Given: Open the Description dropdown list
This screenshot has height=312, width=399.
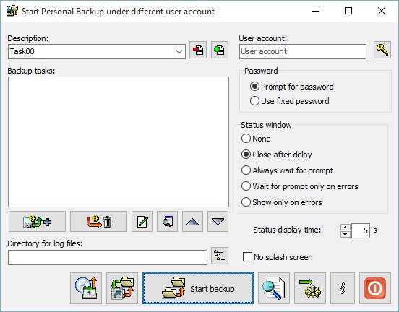Looking at the screenshot, I should (x=179, y=51).
